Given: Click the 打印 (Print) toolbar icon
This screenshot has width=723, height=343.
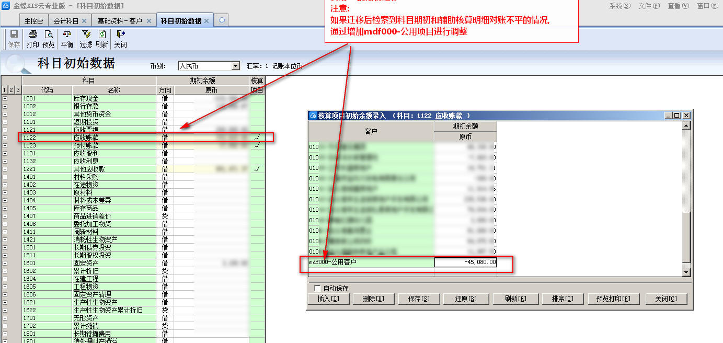Looking at the screenshot, I should coord(32,39).
